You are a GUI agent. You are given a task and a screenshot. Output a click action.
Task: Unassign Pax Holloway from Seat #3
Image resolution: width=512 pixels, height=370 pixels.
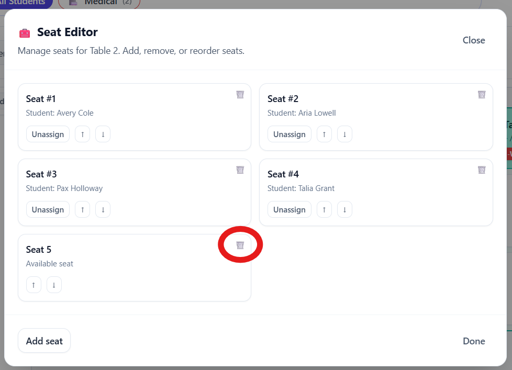pyautogui.click(x=48, y=210)
